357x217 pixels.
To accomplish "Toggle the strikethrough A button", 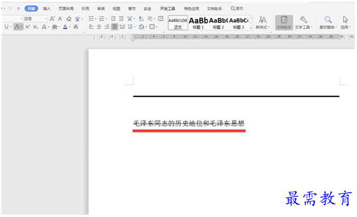I will [17, 27].
